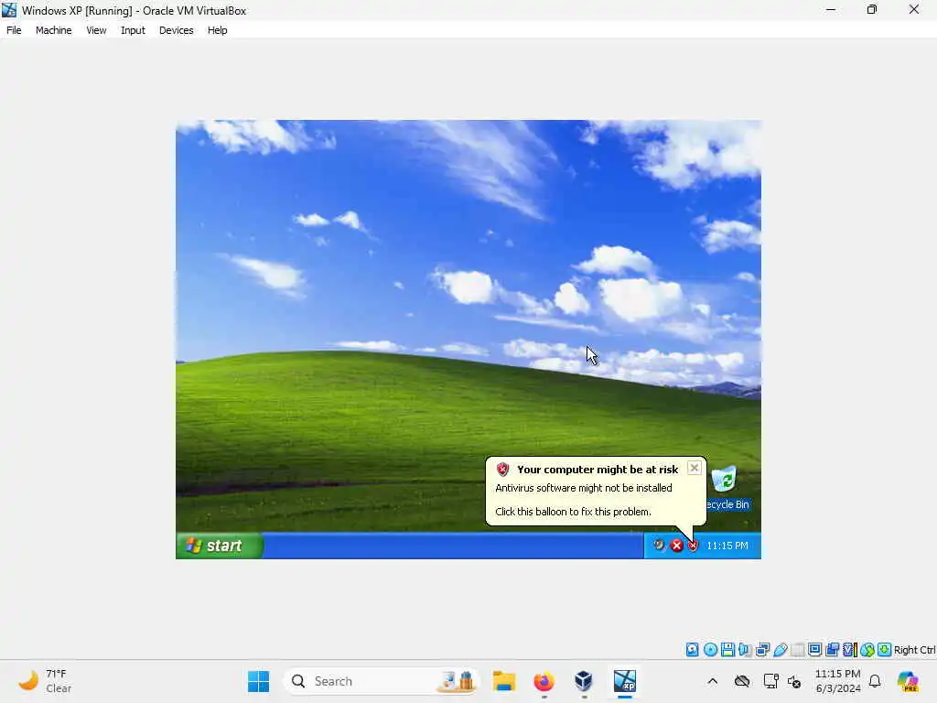This screenshot has width=937, height=703.
Task: Click the muted volume tray icon
Action: click(x=794, y=681)
